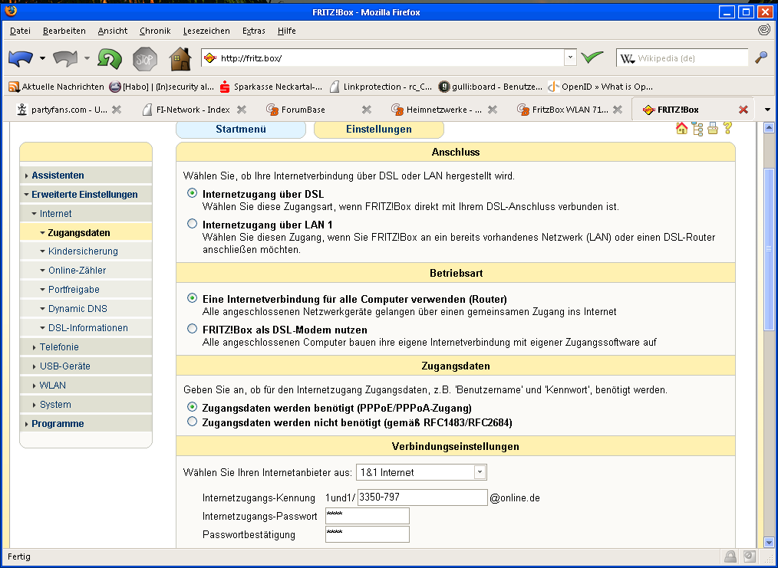Select Internetzugang über LAN 1 radio button
This screenshot has width=778, height=568.
pos(192,224)
